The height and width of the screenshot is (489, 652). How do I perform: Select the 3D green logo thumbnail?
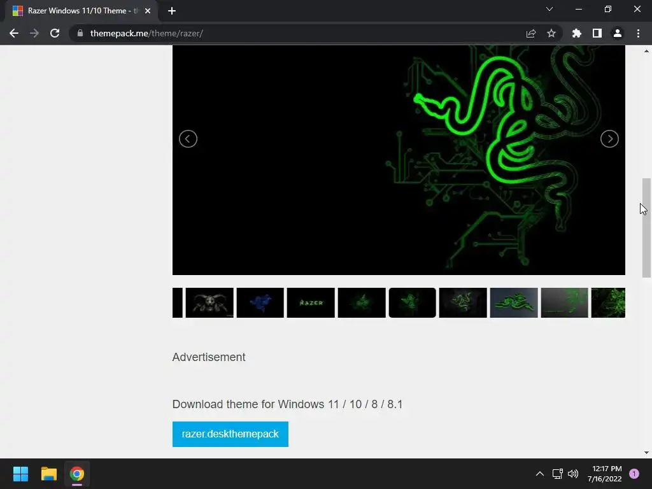[x=514, y=302]
